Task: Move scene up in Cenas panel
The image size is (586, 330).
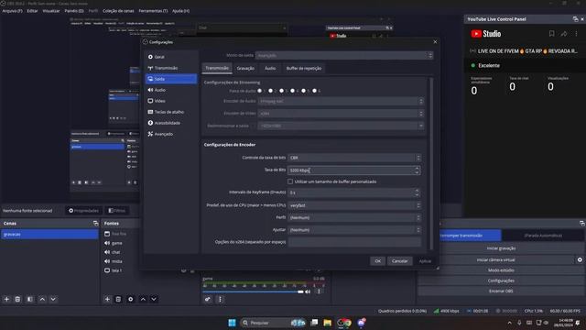Action: click(x=42, y=300)
